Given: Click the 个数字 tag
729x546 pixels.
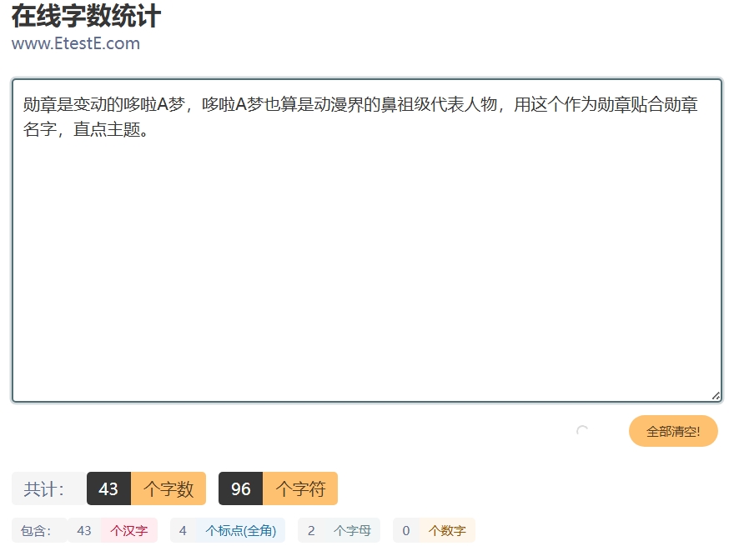Looking at the screenshot, I should click(x=447, y=530).
